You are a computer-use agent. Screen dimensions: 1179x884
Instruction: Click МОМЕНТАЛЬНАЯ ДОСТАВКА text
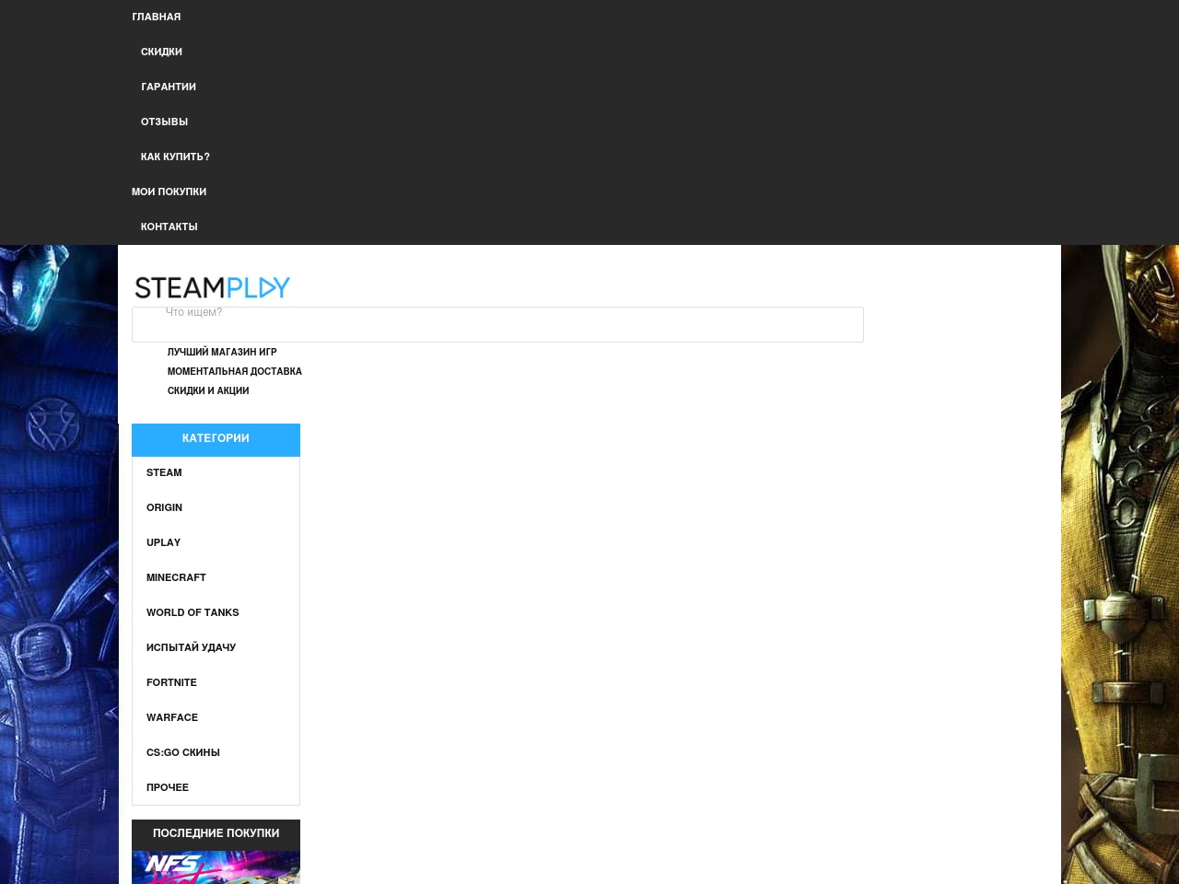pyautogui.click(x=234, y=372)
